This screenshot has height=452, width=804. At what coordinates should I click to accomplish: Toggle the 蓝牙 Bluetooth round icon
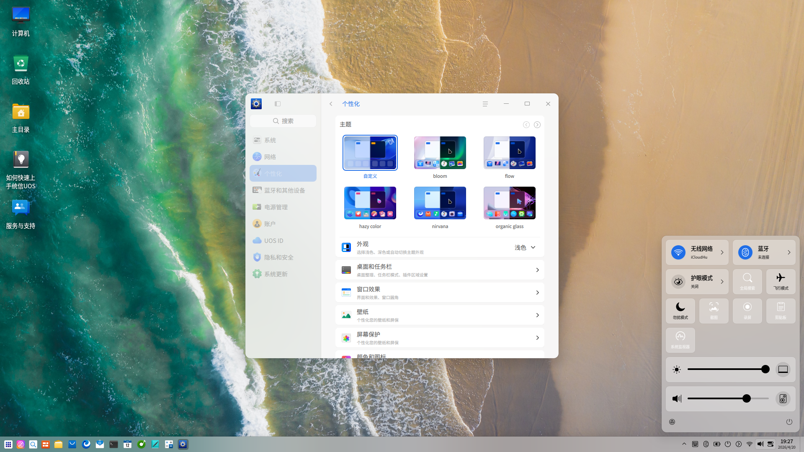pos(745,252)
